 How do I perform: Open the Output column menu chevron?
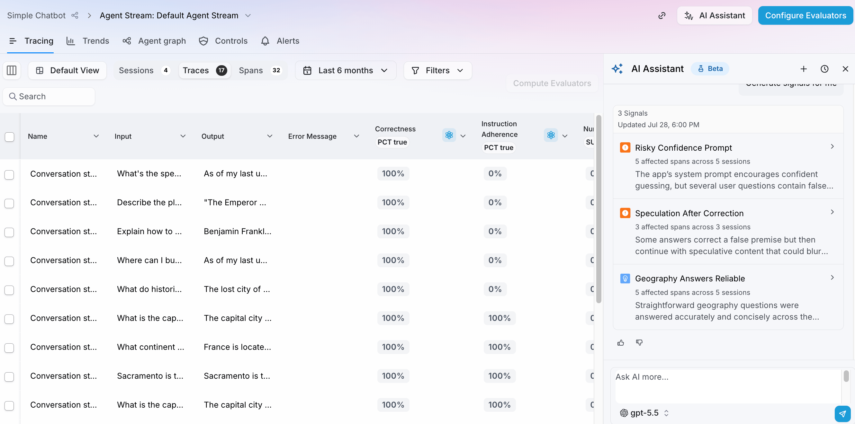[270, 136]
